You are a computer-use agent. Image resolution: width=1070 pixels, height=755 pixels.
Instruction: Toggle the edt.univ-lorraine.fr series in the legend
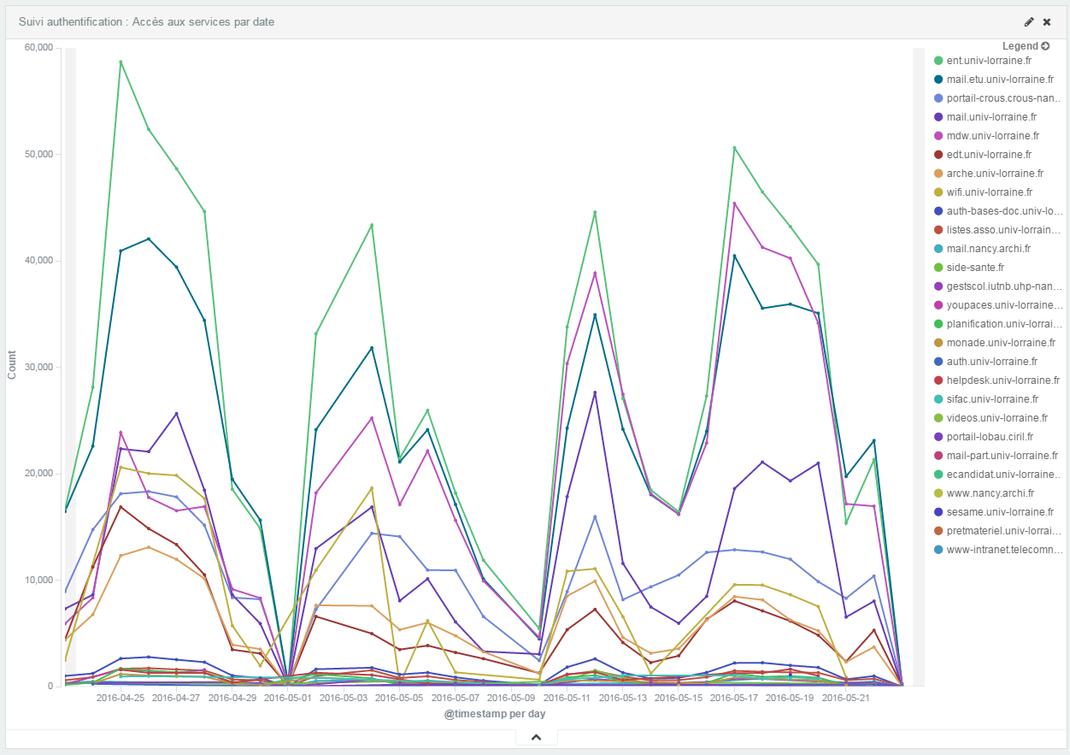[990, 155]
